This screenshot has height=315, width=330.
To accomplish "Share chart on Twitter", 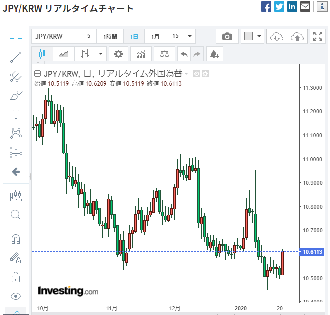I will [279, 7].
